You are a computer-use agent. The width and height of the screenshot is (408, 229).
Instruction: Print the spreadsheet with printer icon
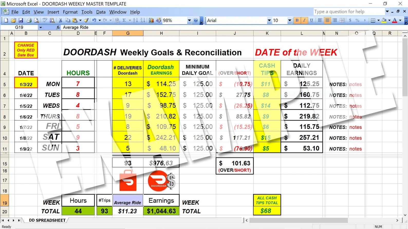(29, 20)
